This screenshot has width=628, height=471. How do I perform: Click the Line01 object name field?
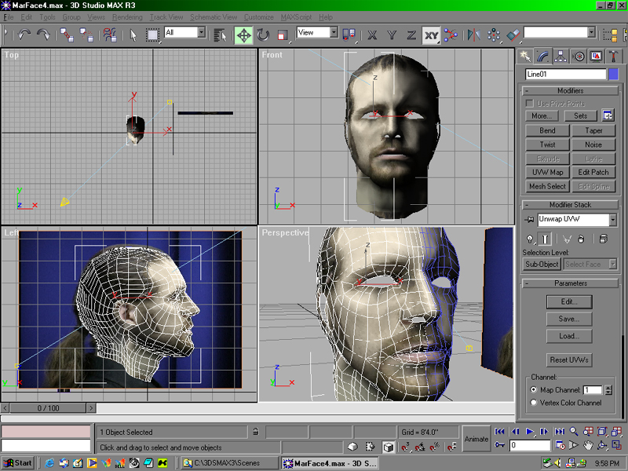565,74
